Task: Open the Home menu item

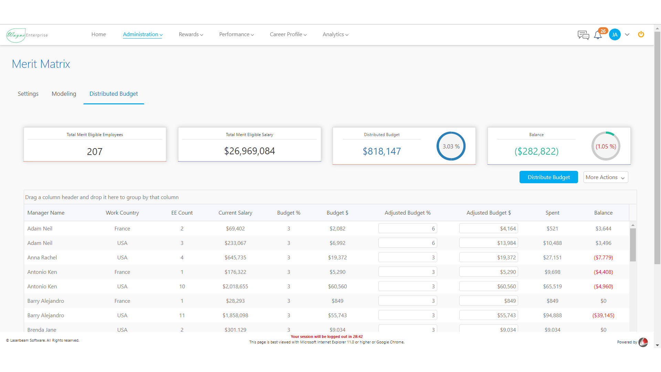Action: click(98, 34)
